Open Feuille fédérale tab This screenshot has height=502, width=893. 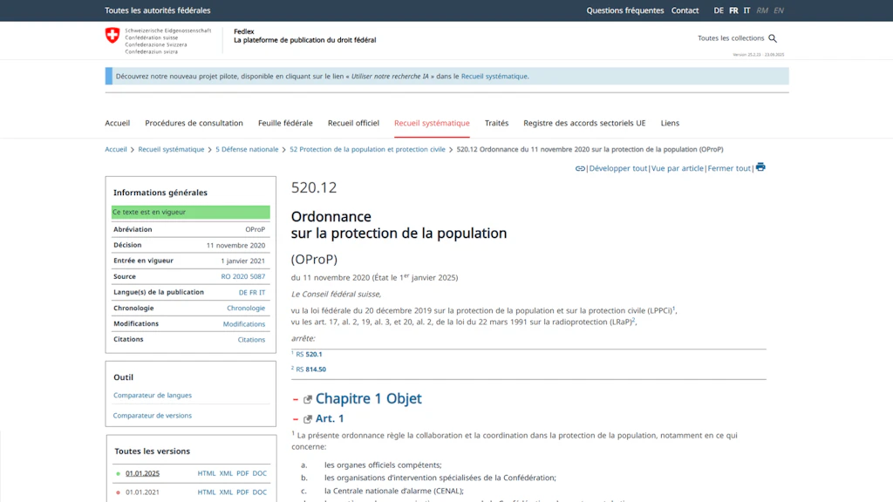click(x=285, y=123)
